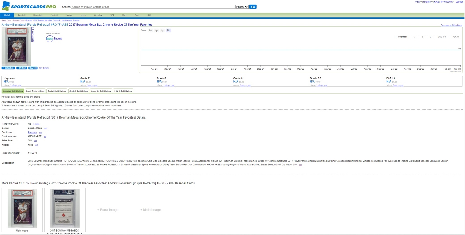Click the edit link next to Notes
This screenshot has width=465, height=235.
pos(37,145)
